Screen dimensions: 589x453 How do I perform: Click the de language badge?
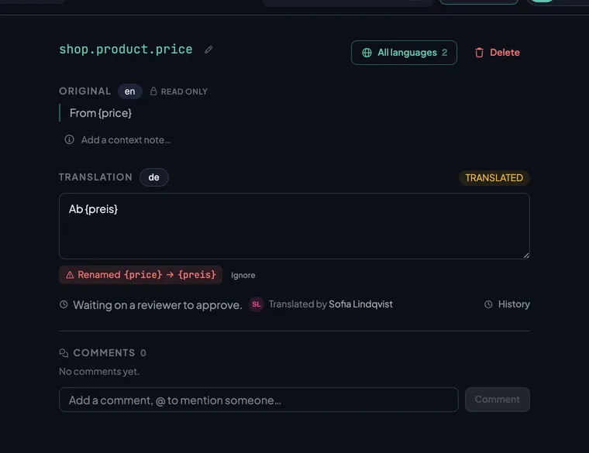(x=153, y=177)
